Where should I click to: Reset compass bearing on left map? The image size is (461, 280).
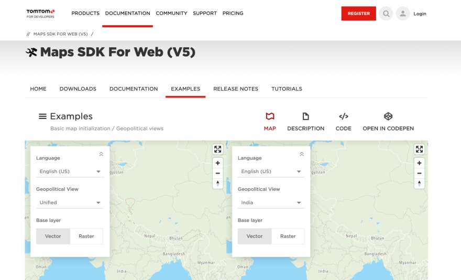tap(217, 184)
